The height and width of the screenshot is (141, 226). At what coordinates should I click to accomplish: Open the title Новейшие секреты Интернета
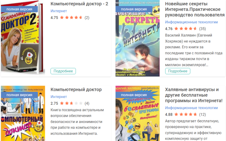pyautogui.click(x=195, y=10)
